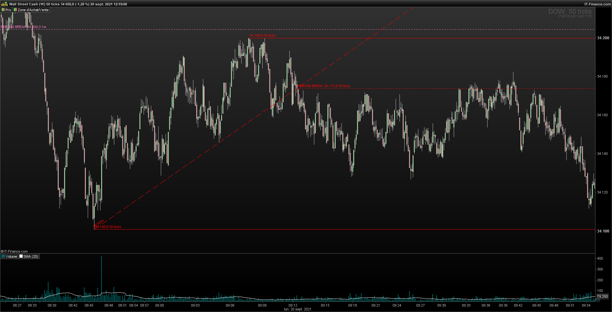Image resolution: width=612 pixels, height=312 pixels.
Task: Select the pink REBOND BREAK 34 204,3 1m label
Action: (x=24, y=27)
